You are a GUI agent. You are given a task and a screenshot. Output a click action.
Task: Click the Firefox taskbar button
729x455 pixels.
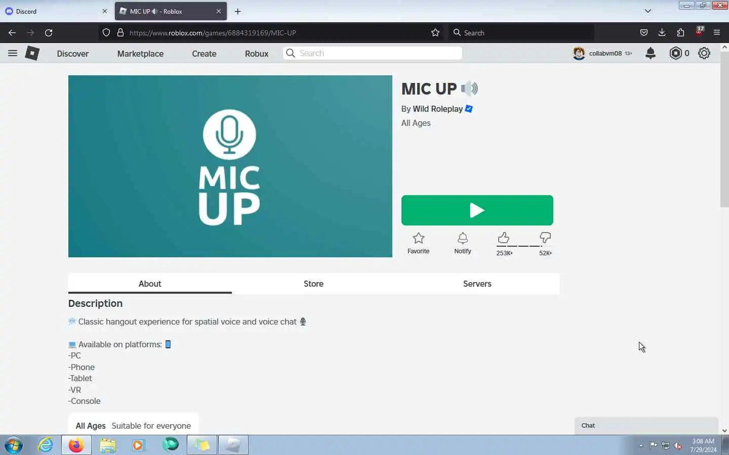pos(76,445)
